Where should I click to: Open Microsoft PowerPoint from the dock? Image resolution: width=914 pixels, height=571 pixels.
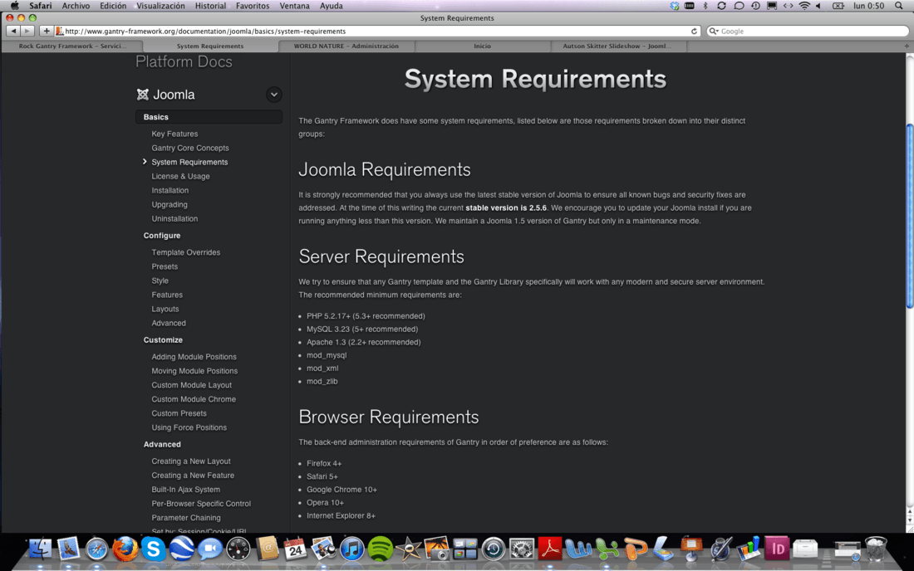coord(635,549)
